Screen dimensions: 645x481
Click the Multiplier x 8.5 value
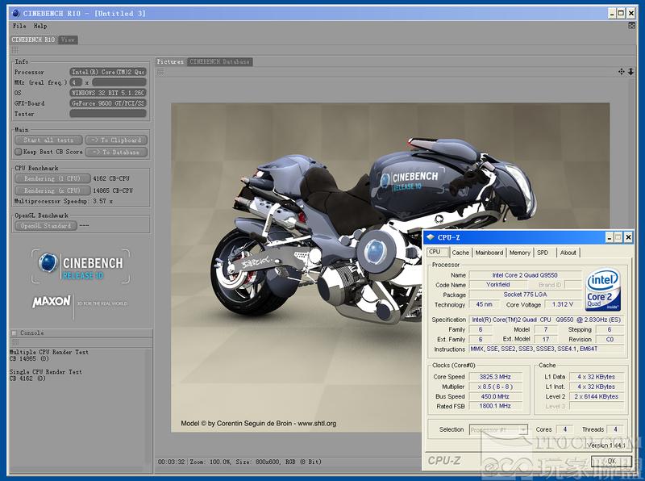pyautogui.click(x=495, y=387)
